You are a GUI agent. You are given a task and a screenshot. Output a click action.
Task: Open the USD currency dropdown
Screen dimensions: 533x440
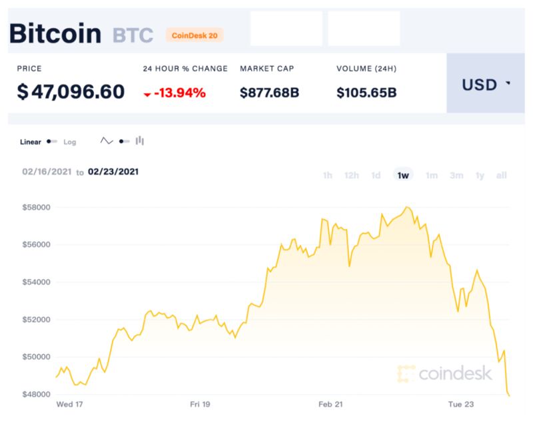486,85
